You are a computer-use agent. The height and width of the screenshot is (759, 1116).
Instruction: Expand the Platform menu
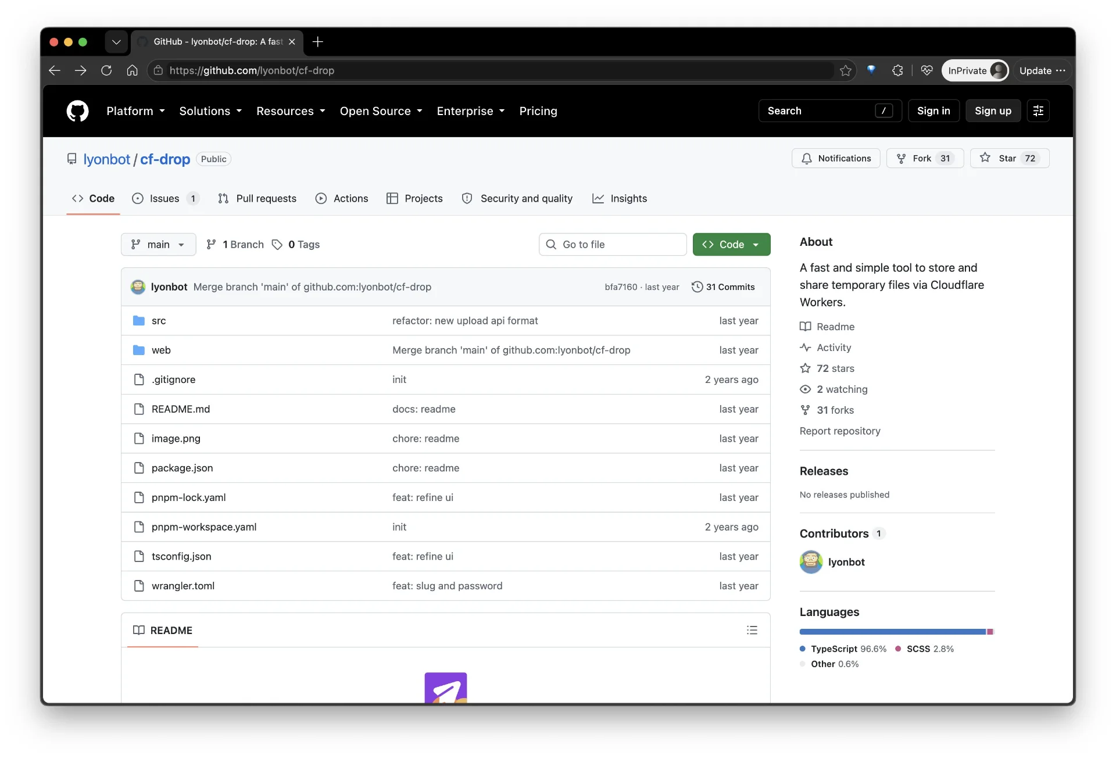[x=136, y=111]
